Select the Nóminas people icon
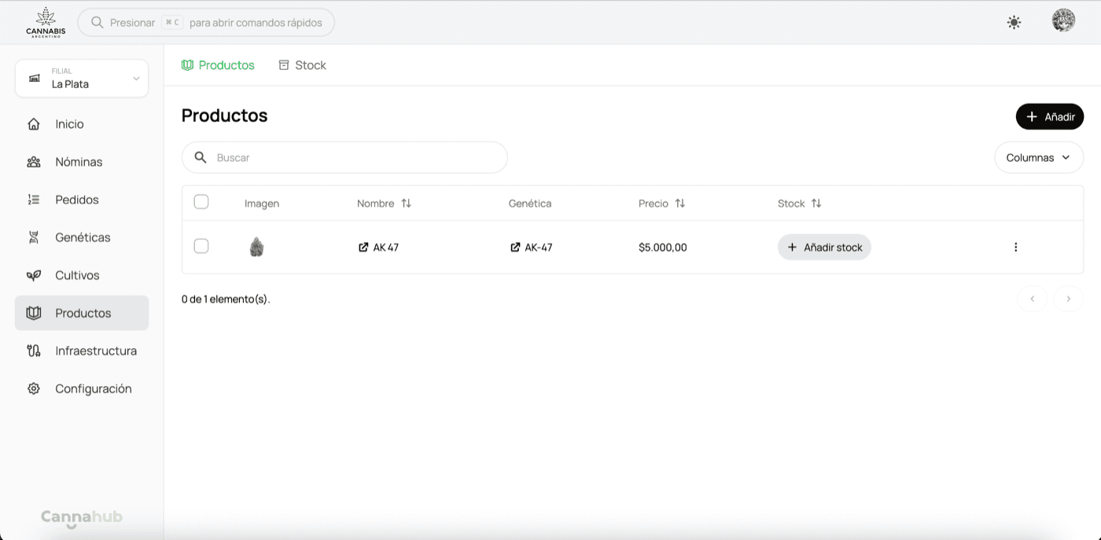 coord(33,161)
